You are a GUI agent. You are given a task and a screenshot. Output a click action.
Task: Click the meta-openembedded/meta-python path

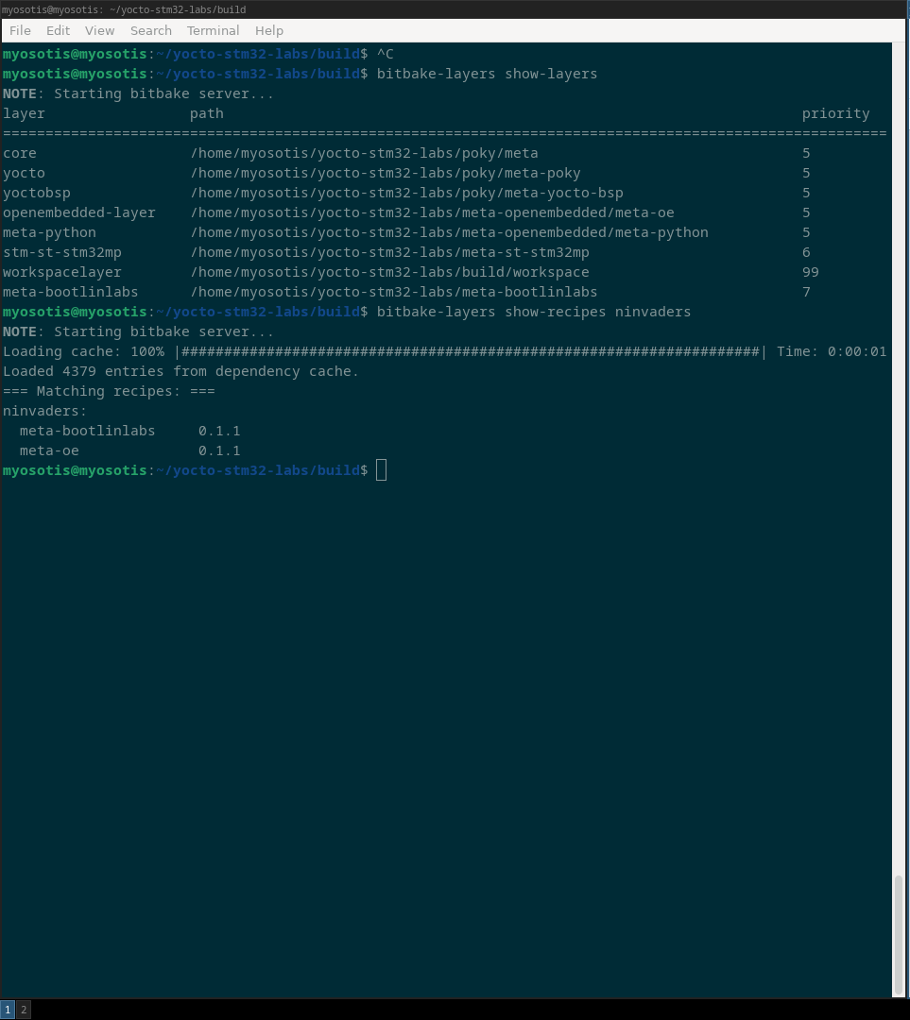click(x=449, y=232)
